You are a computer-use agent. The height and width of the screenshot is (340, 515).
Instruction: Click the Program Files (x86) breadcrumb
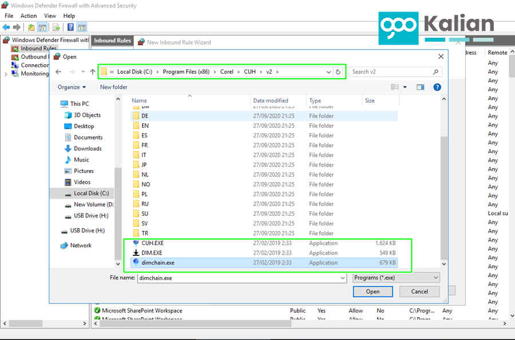186,72
